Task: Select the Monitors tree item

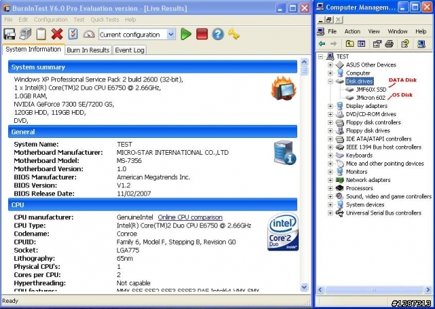Action: coord(356,172)
